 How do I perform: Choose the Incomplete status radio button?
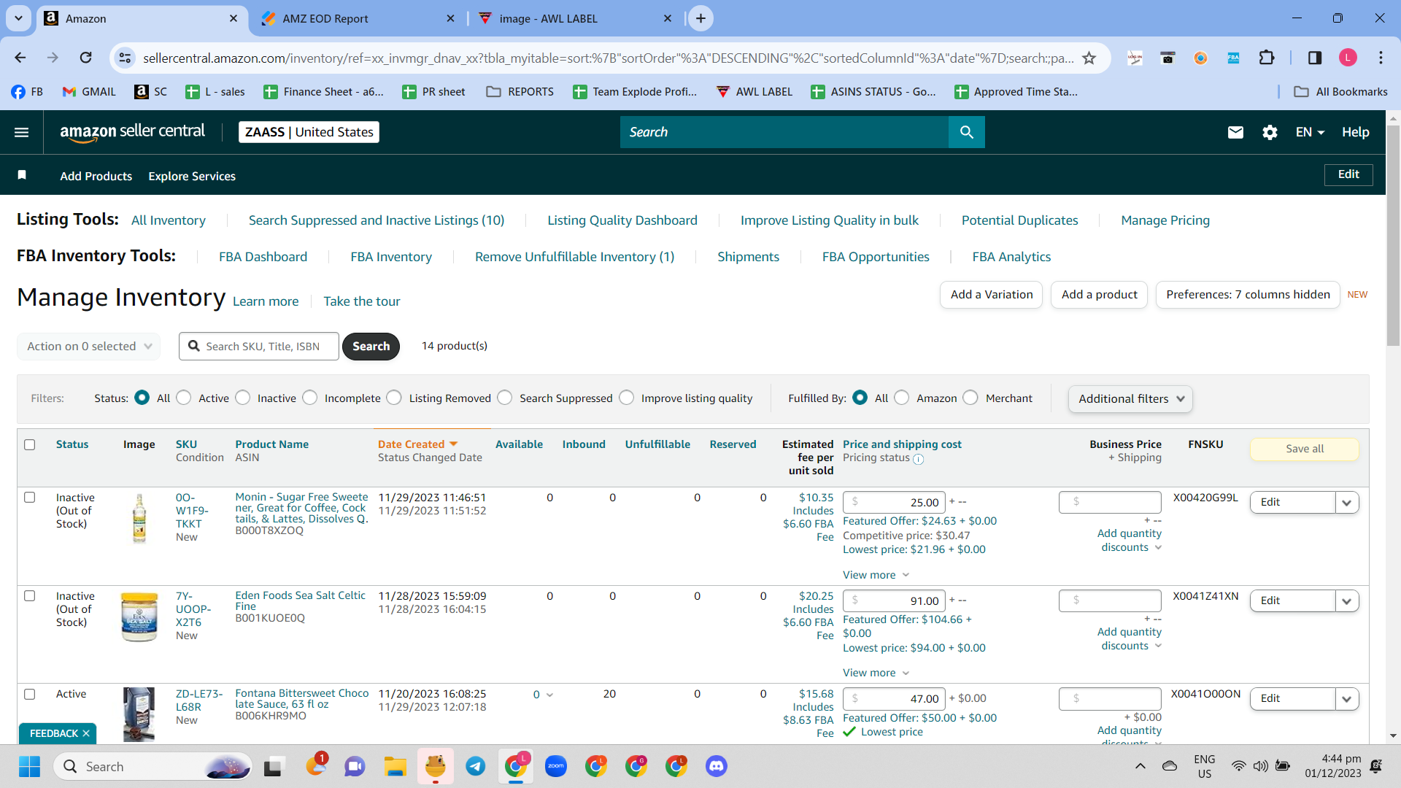310,398
